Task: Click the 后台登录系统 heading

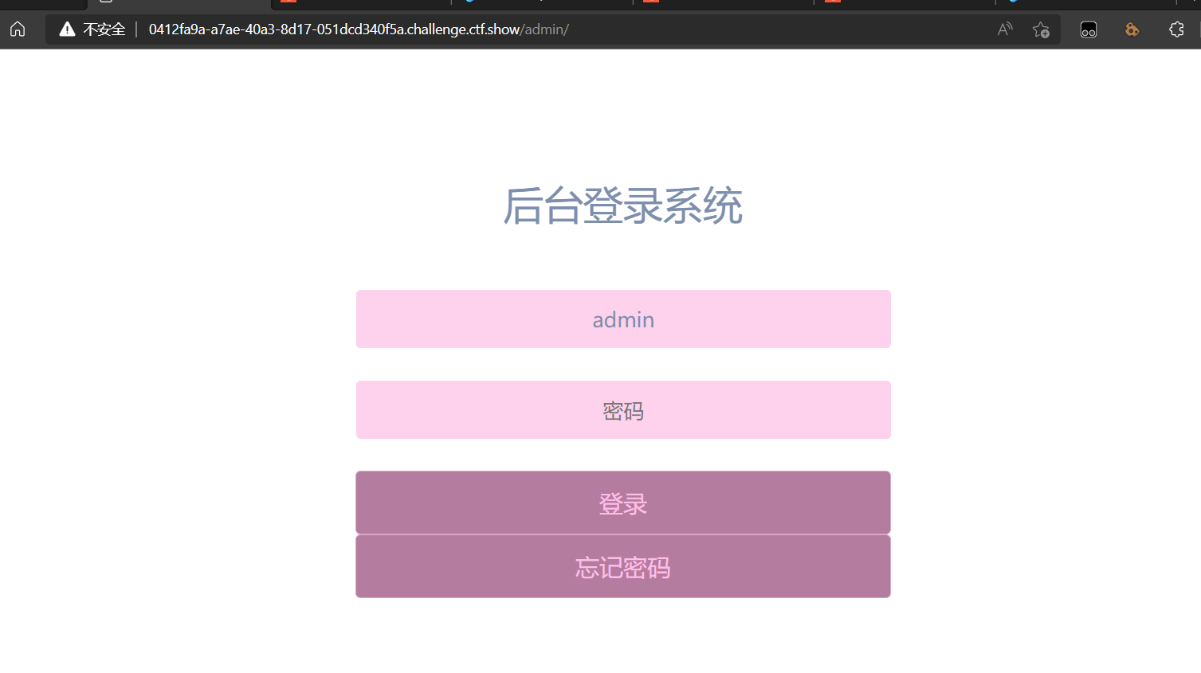Action: coord(623,206)
